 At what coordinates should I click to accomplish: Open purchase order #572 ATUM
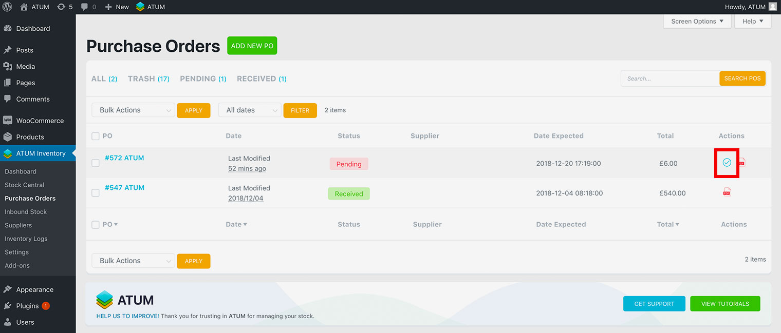(x=124, y=158)
